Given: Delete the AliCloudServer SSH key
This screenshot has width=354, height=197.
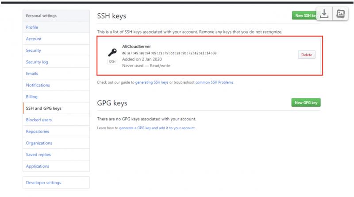Looking at the screenshot, I should 307,55.
